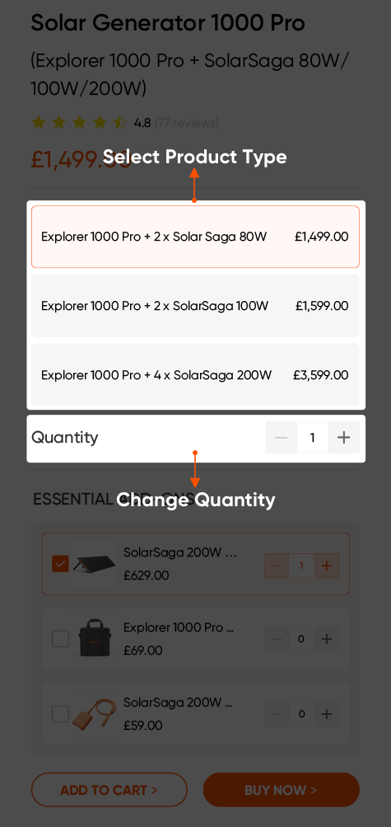Click plus icon for SolarSaga 200W £629.00 add-on
The width and height of the screenshot is (391, 827).
(x=326, y=566)
